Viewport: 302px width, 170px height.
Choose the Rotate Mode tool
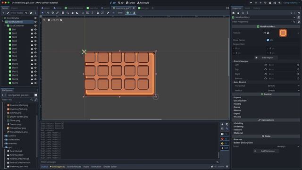pyautogui.click(x=53, y=13)
